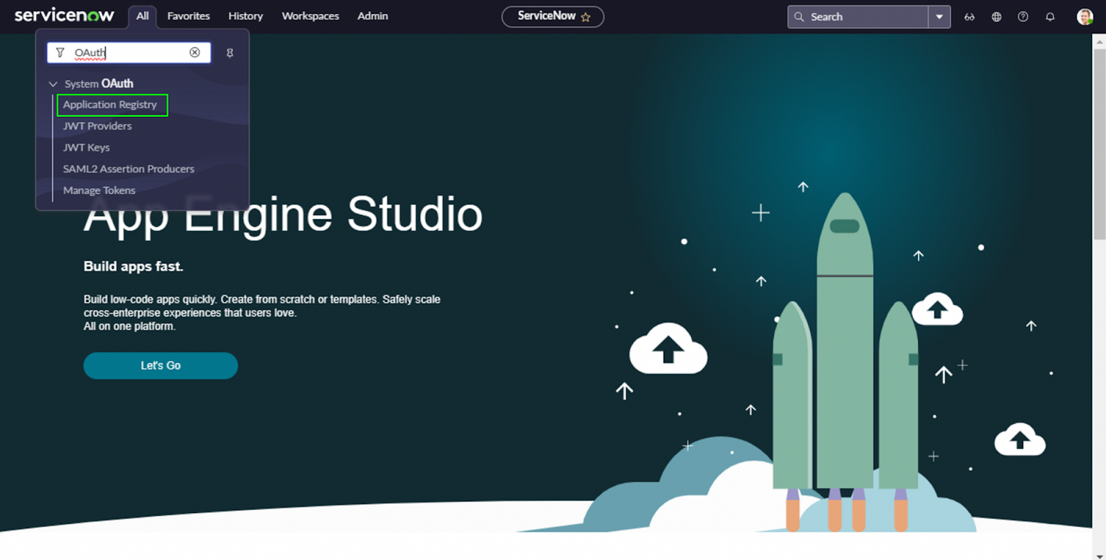The image size is (1106, 560).
Task: Open Manage Tokens module
Action: 100,190
